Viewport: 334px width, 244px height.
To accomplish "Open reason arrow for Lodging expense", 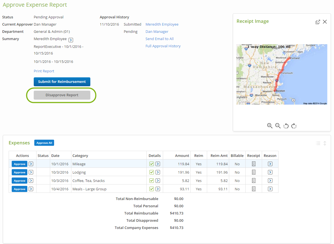I will (270, 172).
